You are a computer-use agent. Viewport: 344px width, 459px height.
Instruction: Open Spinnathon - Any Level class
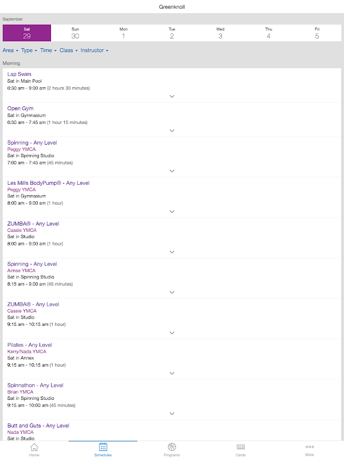point(36,386)
